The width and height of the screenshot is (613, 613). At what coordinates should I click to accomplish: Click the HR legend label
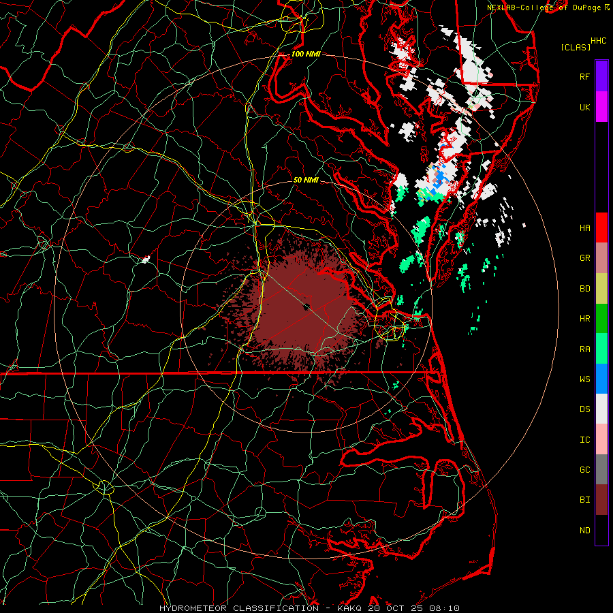click(584, 319)
